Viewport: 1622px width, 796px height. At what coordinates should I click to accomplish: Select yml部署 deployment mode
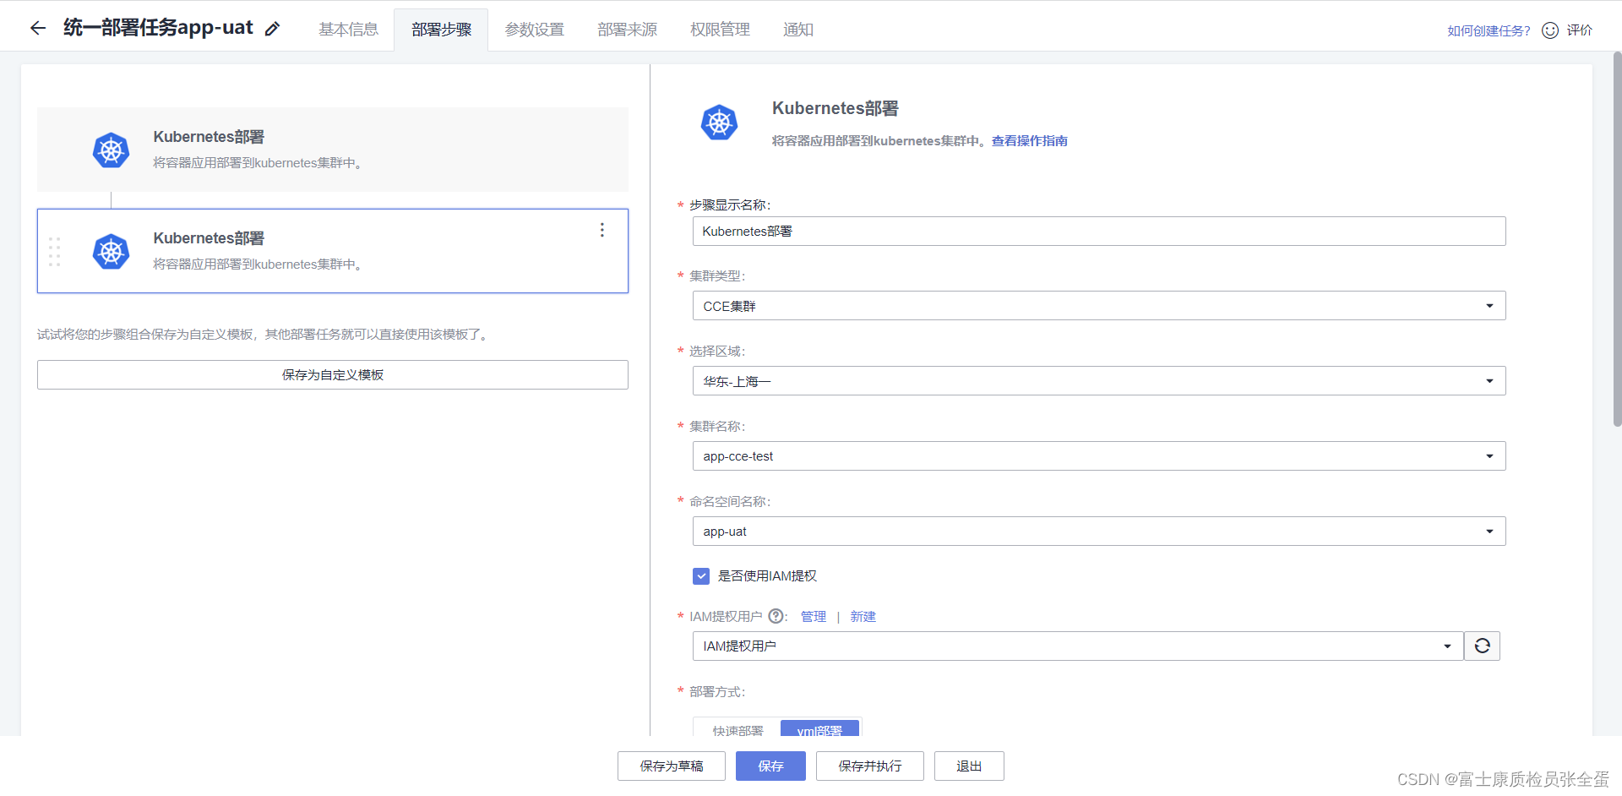(x=819, y=729)
